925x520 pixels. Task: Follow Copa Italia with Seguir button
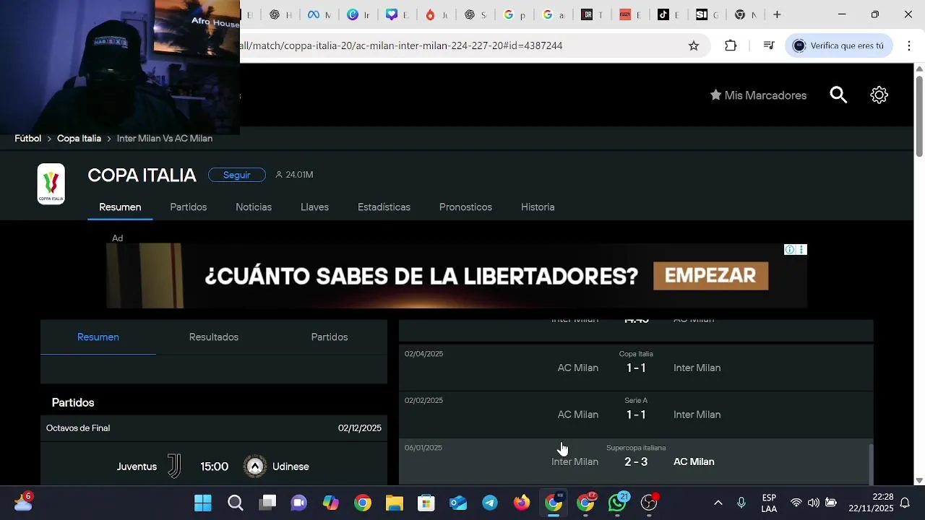coord(236,175)
